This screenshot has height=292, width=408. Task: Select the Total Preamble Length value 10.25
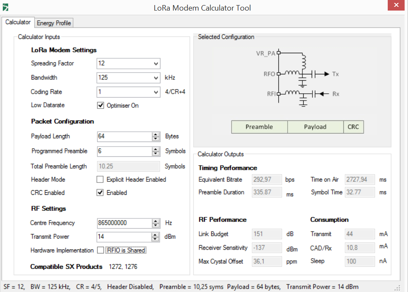point(128,166)
